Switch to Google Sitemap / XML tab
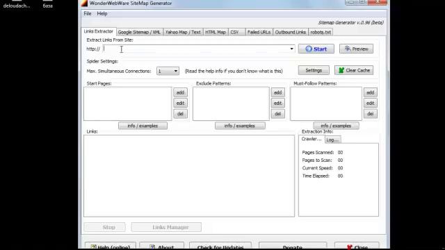This screenshot has width=445, height=250. [x=139, y=32]
